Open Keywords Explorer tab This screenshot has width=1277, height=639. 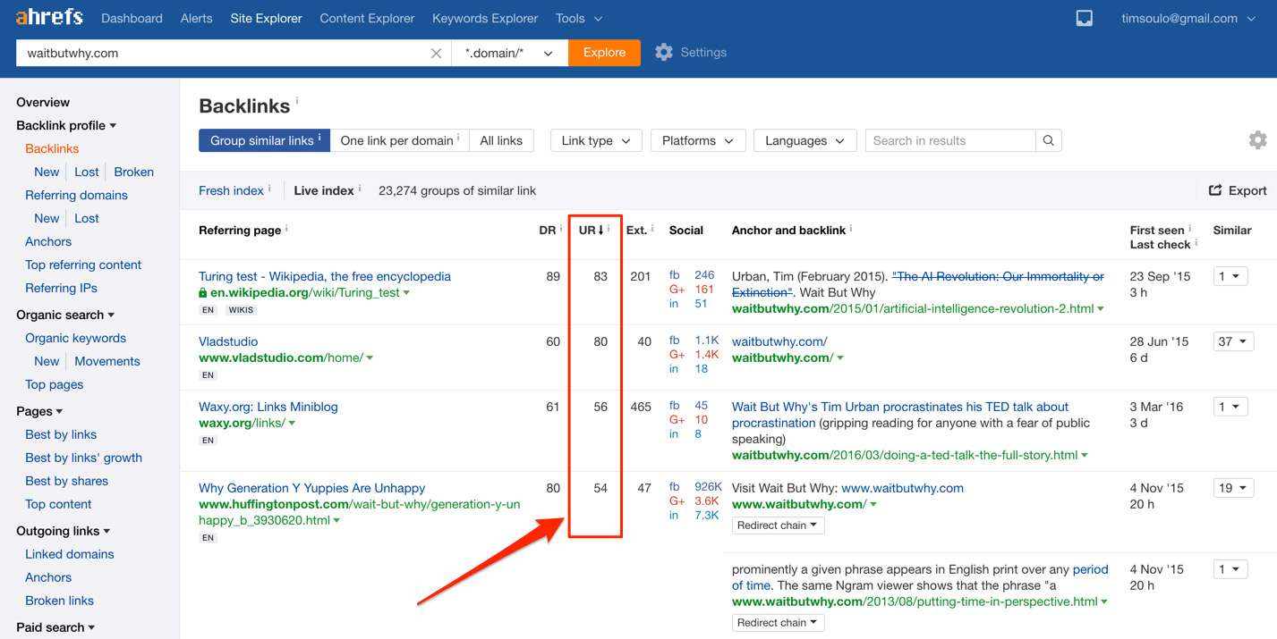pyautogui.click(x=485, y=18)
